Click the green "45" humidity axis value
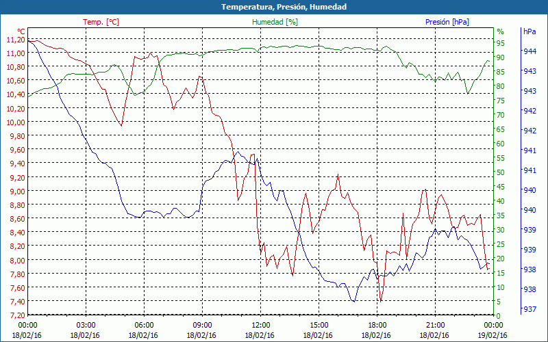Viewport: 548px width, 342px height. [x=501, y=187]
